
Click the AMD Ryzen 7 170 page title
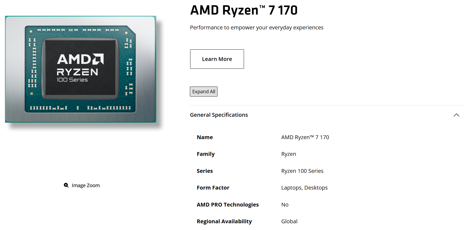244,10
